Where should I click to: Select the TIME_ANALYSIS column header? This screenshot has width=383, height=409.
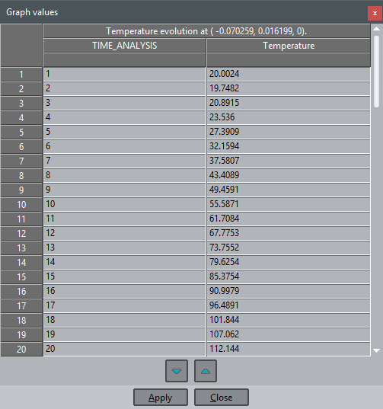coord(125,46)
